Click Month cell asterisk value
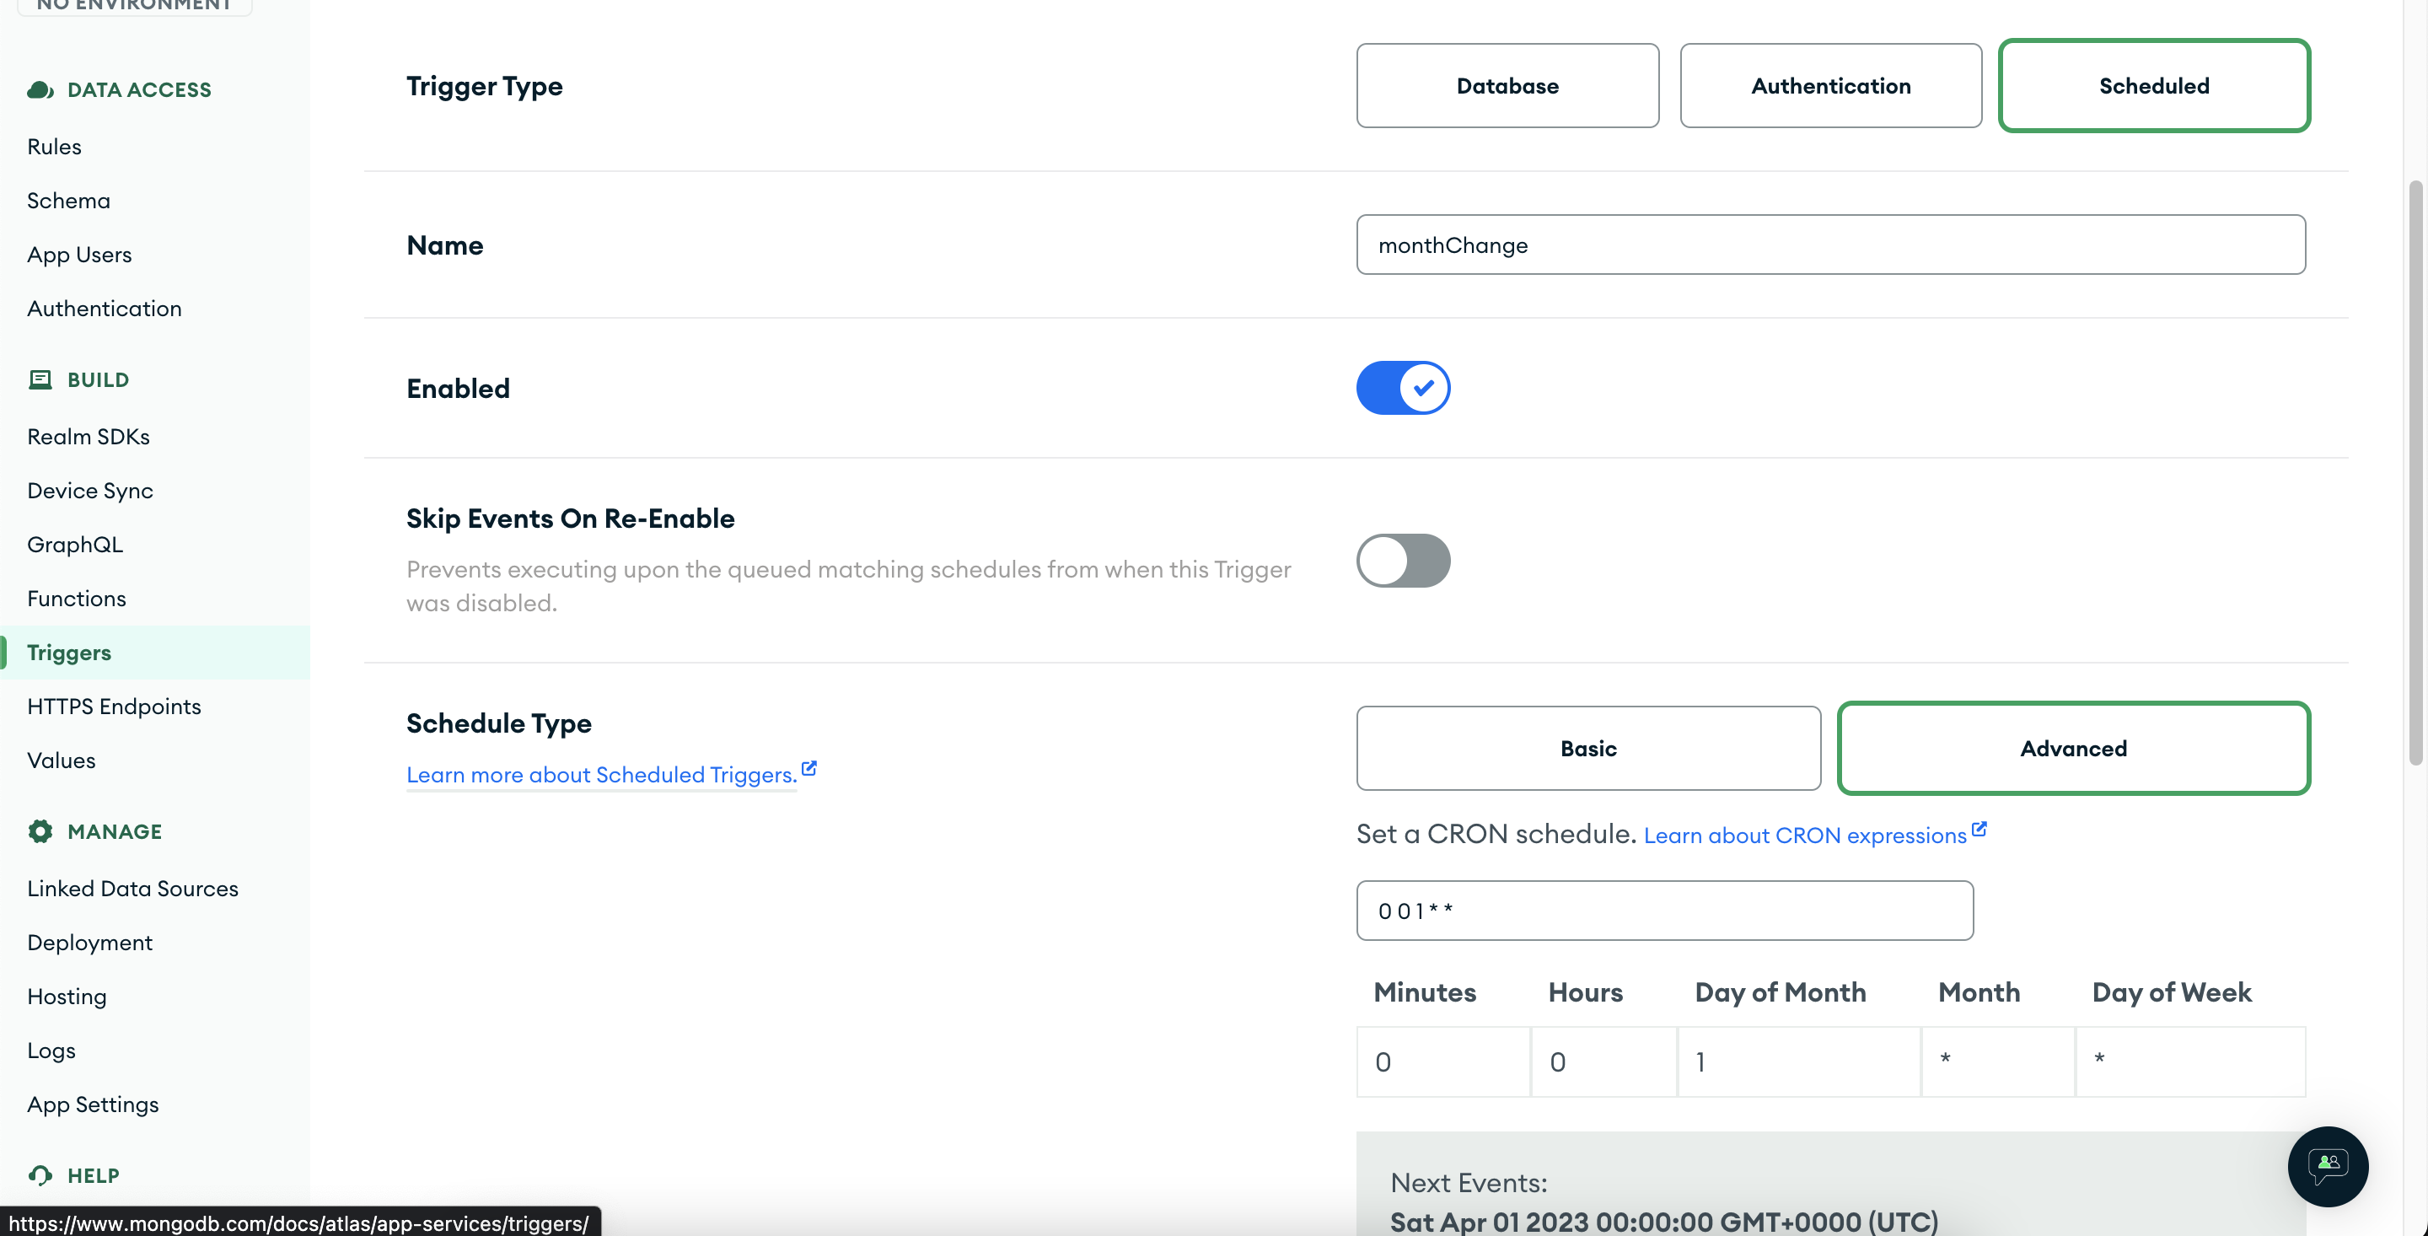 [1998, 1061]
